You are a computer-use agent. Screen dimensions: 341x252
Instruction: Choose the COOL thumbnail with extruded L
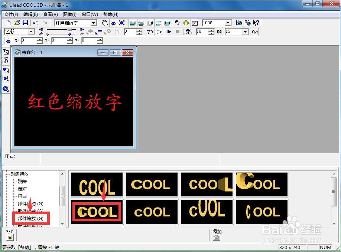tap(207, 185)
